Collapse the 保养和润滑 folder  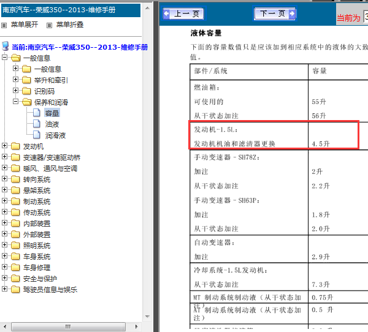[x=15, y=101]
